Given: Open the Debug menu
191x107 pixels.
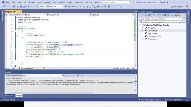Looking at the screenshot, I should pos(47,2).
